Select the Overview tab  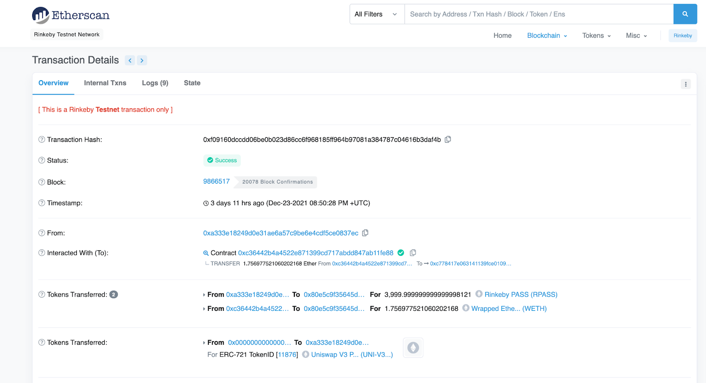pos(53,83)
